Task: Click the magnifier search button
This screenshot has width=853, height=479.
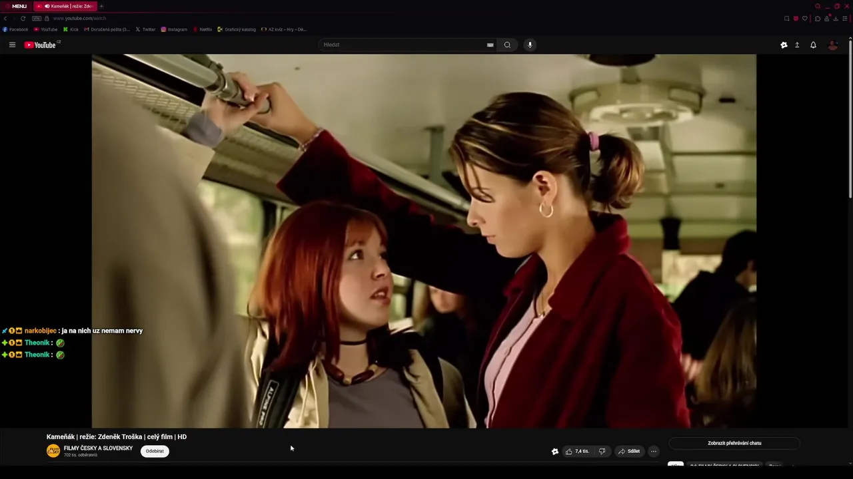Action: point(507,45)
